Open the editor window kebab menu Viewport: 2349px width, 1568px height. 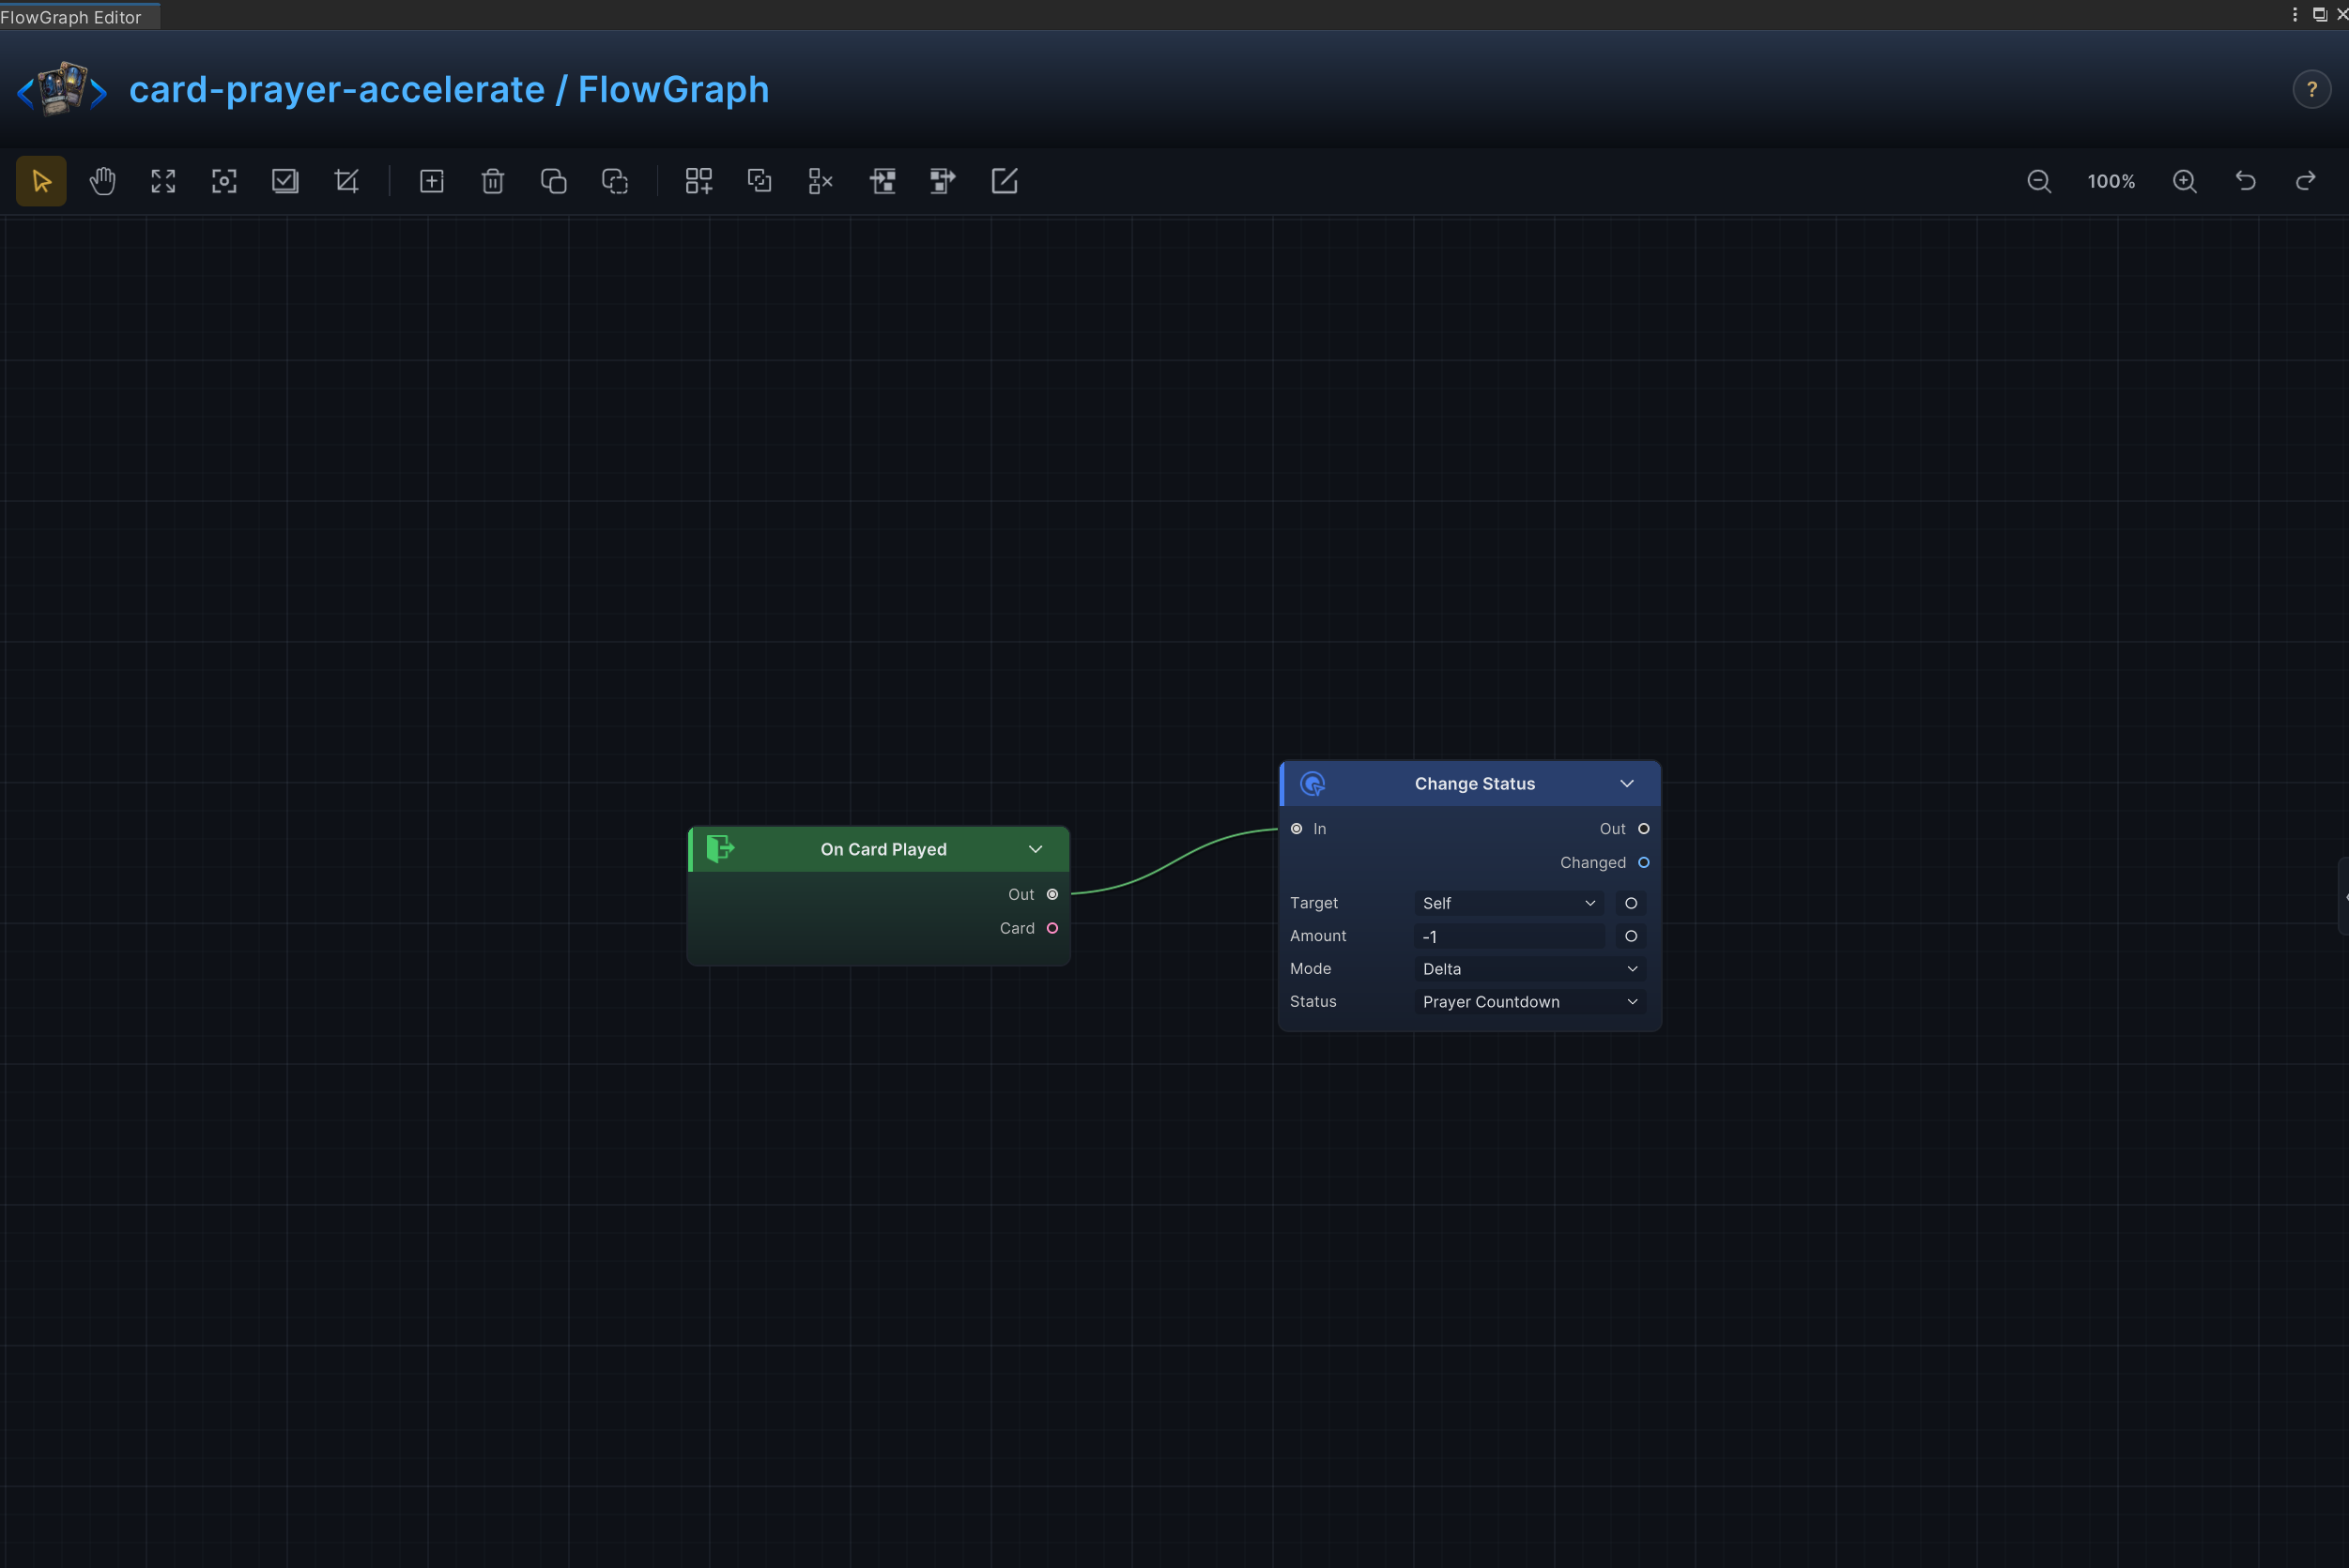[2295, 14]
